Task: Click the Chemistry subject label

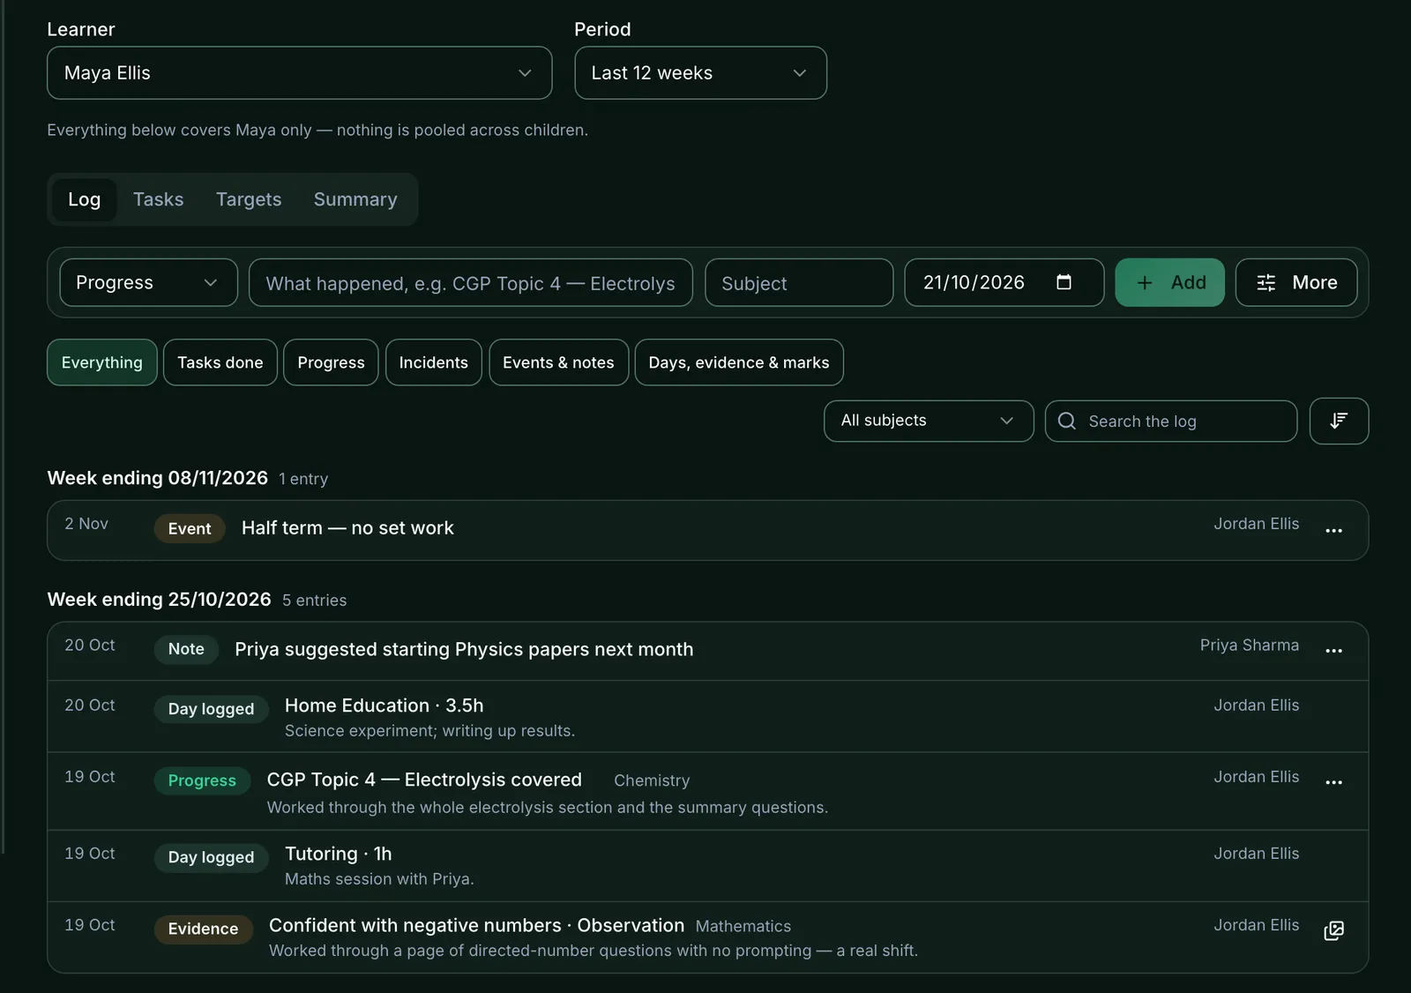Action: point(652,780)
